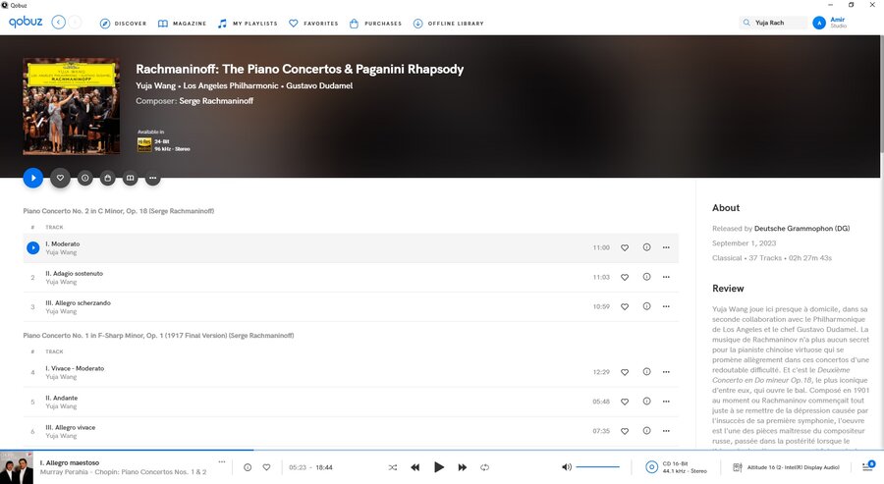
Task: Adjust the volume slider
Action: 597,466
